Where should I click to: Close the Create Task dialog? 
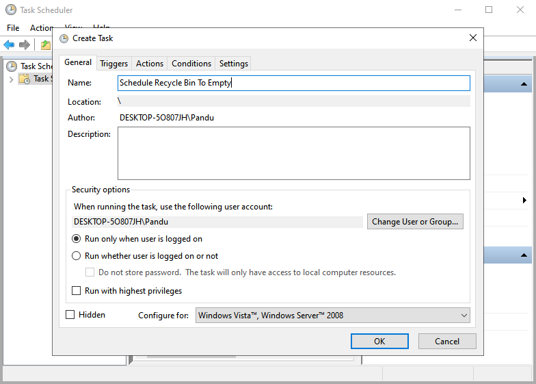coord(472,38)
